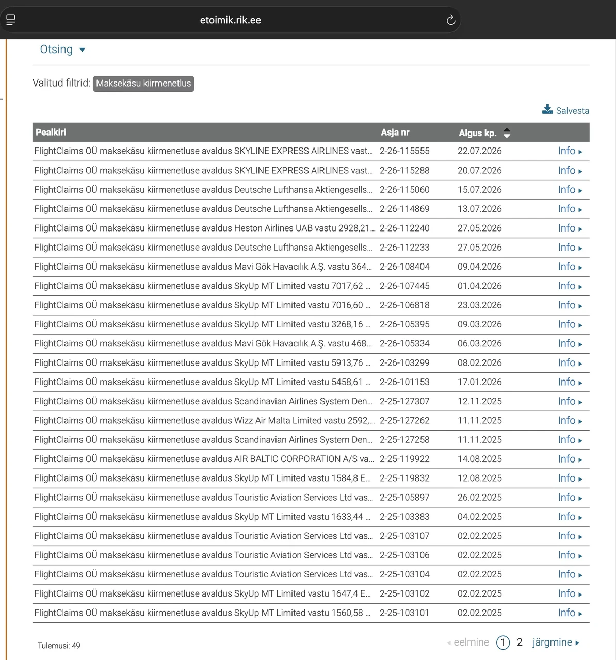Open Info for case 2-25-127307
Viewport: 616px width, 660px height.
570,401
